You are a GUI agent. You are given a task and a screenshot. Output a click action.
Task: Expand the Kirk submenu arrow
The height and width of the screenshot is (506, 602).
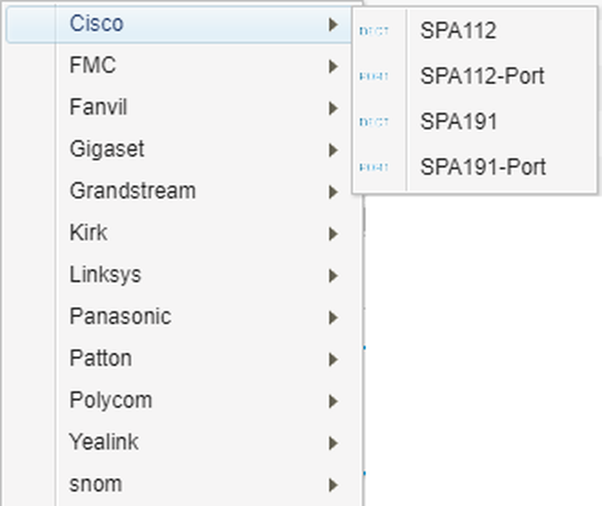pyautogui.click(x=333, y=234)
